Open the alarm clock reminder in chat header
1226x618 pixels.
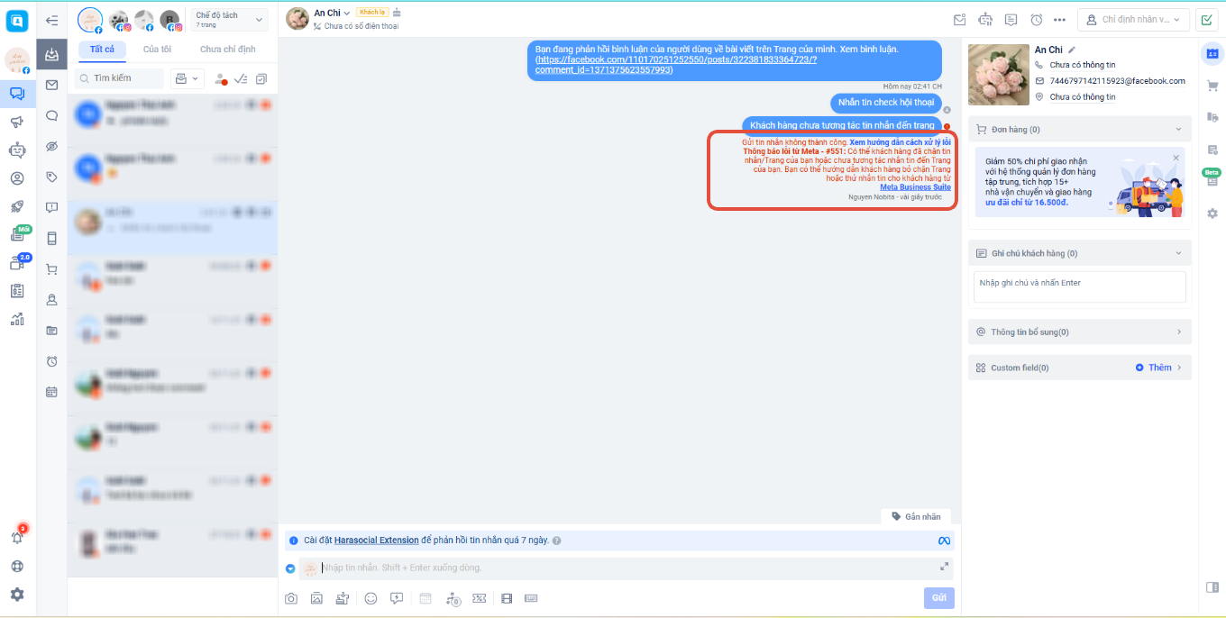point(1036,19)
